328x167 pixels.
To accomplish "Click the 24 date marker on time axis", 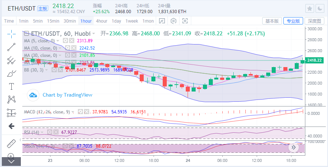I will tap(188, 161).
